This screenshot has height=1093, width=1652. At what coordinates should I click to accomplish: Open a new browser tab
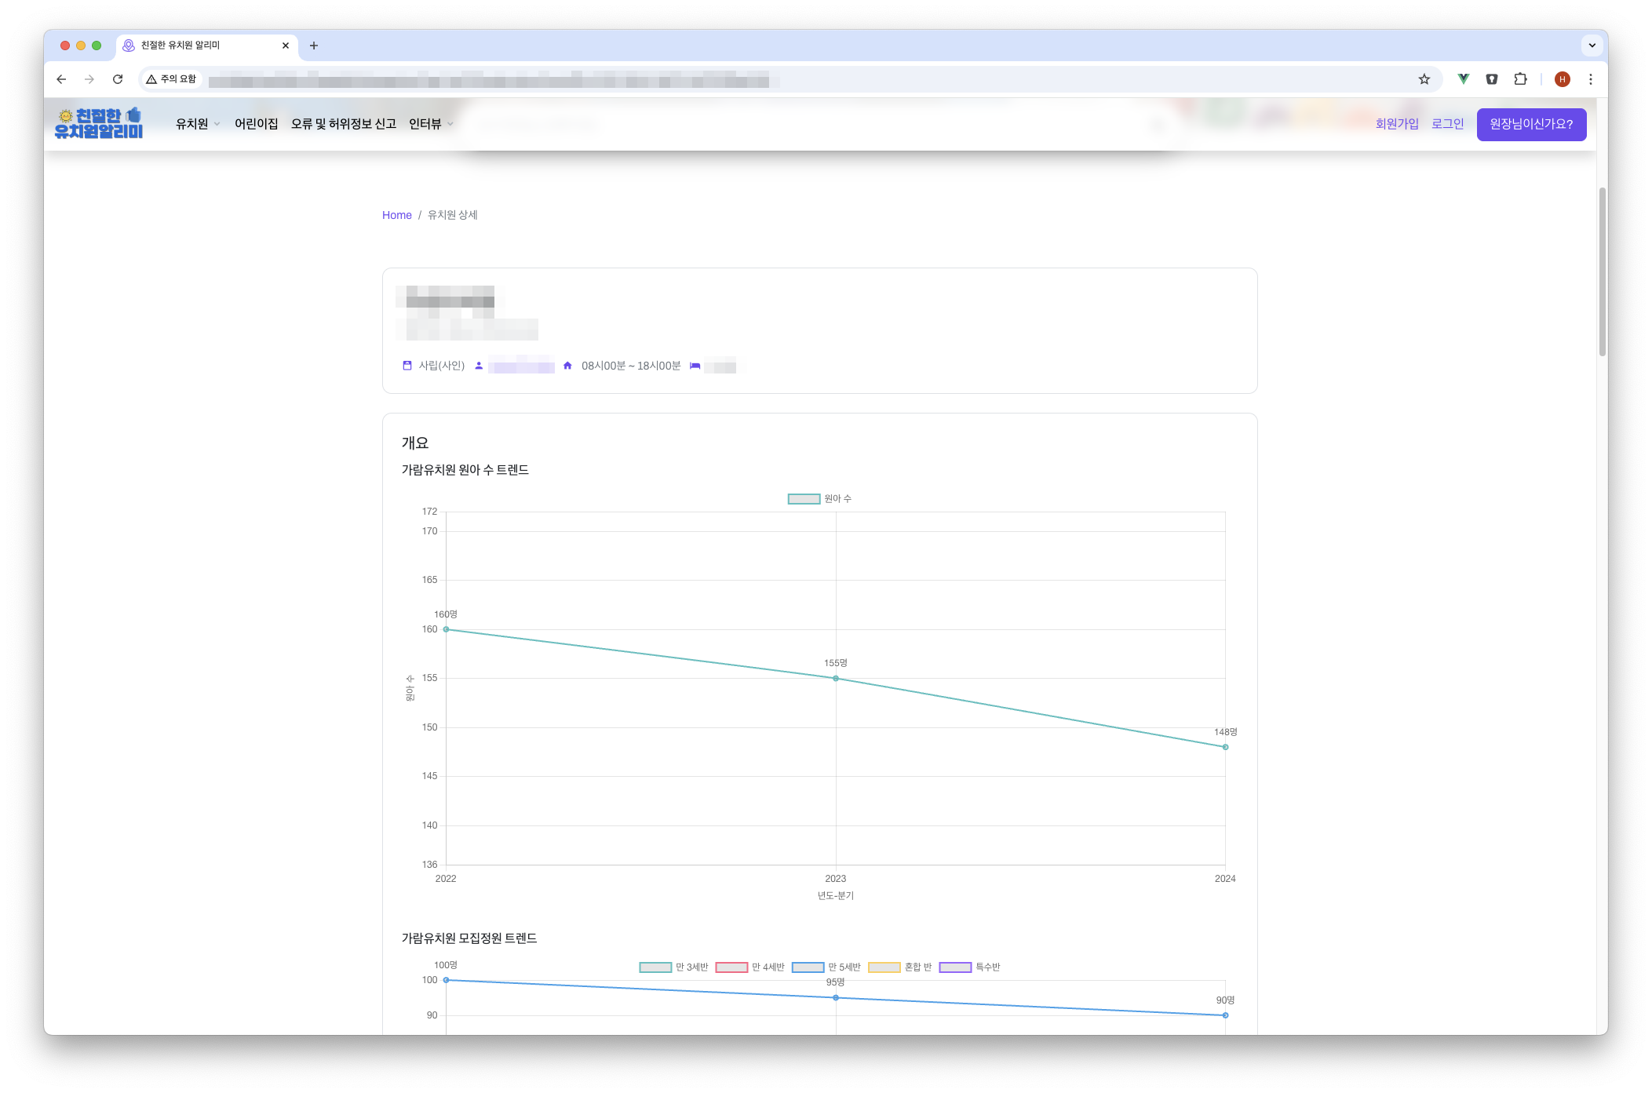pos(314,46)
